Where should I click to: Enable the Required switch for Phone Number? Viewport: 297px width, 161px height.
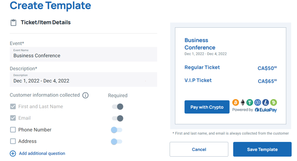point(117,130)
